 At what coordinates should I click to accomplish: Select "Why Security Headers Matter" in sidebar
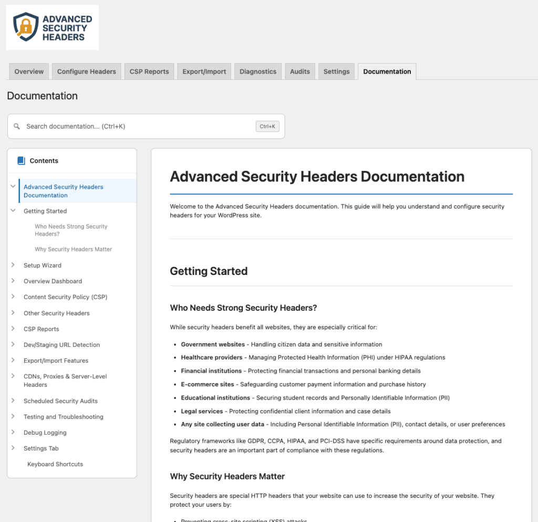click(x=73, y=249)
